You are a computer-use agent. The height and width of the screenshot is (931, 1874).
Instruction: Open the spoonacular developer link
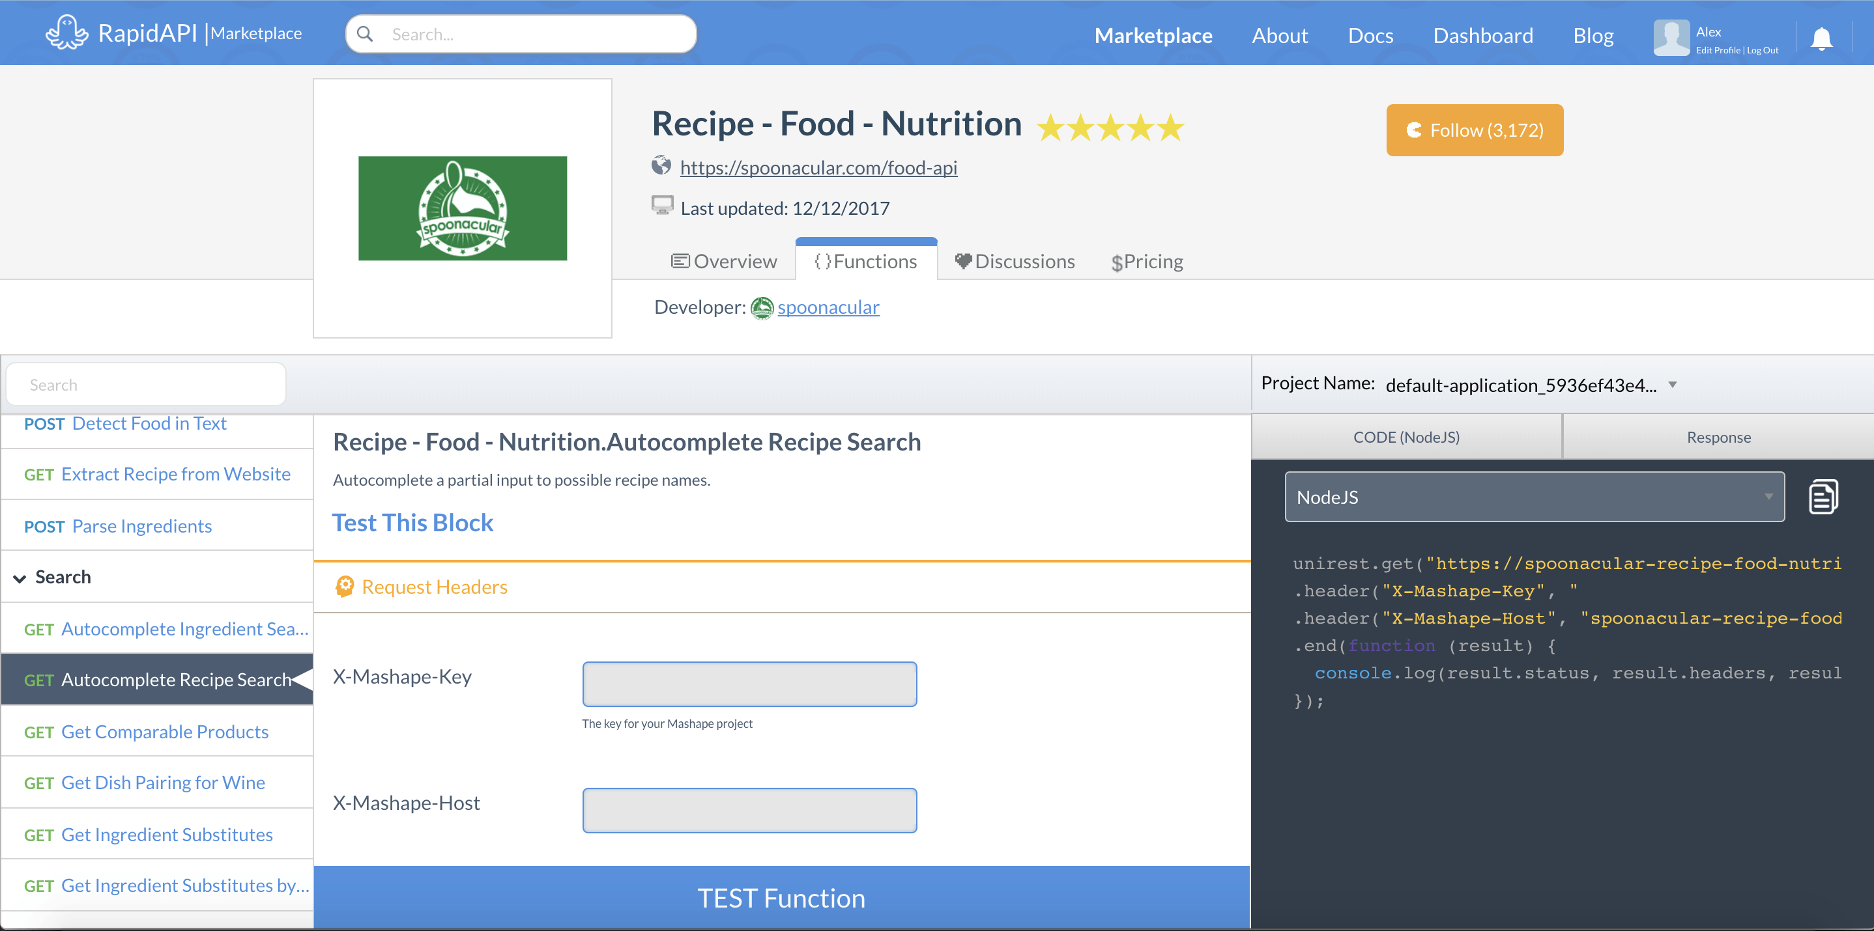(x=828, y=307)
